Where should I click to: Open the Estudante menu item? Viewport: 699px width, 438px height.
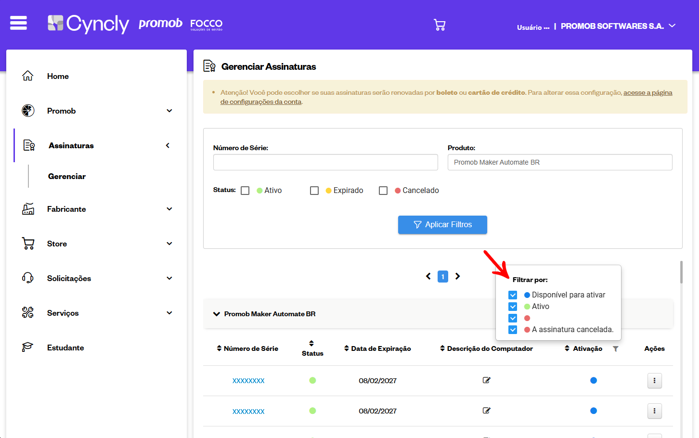[x=65, y=348]
